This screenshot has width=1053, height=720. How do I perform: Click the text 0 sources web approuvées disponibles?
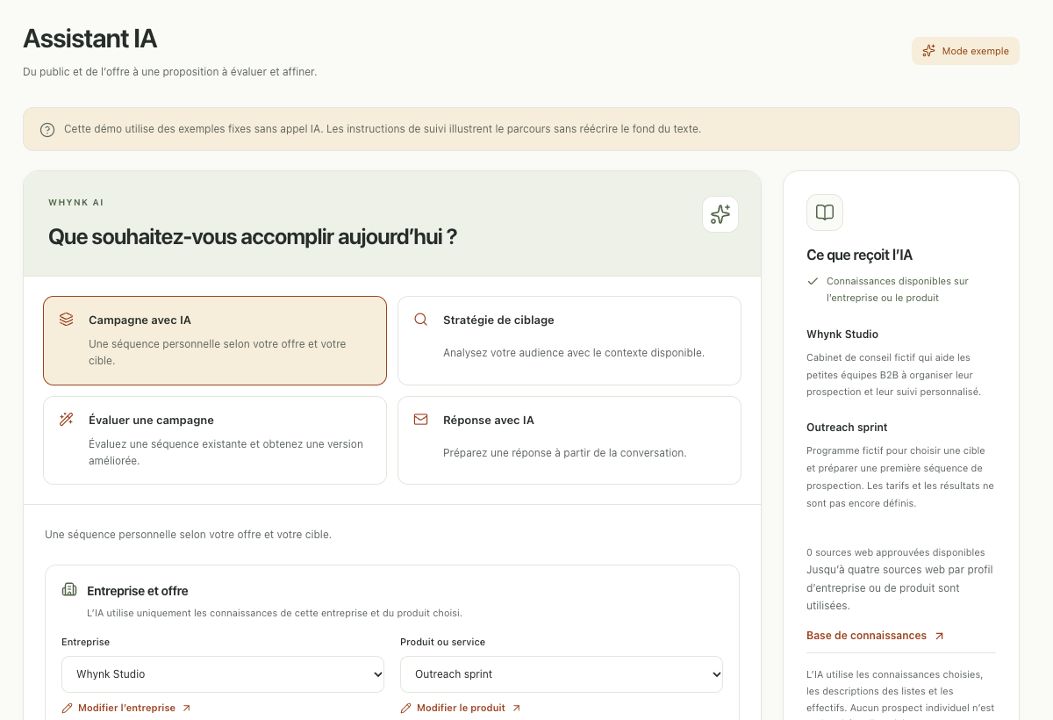(x=896, y=552)
